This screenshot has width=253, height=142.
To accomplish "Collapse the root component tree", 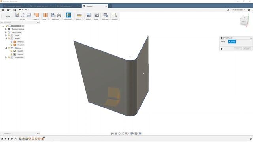I will (x=4, y=26).
